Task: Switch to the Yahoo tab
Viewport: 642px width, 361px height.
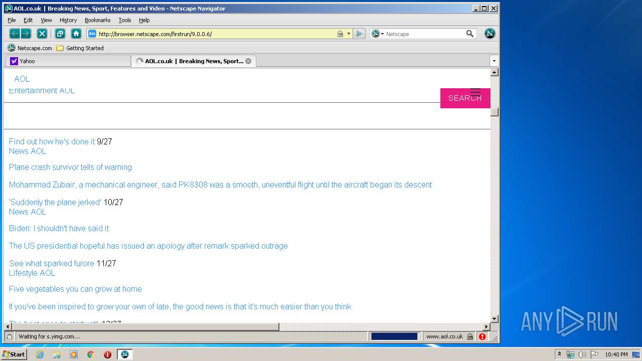Action: coord(68,61)
